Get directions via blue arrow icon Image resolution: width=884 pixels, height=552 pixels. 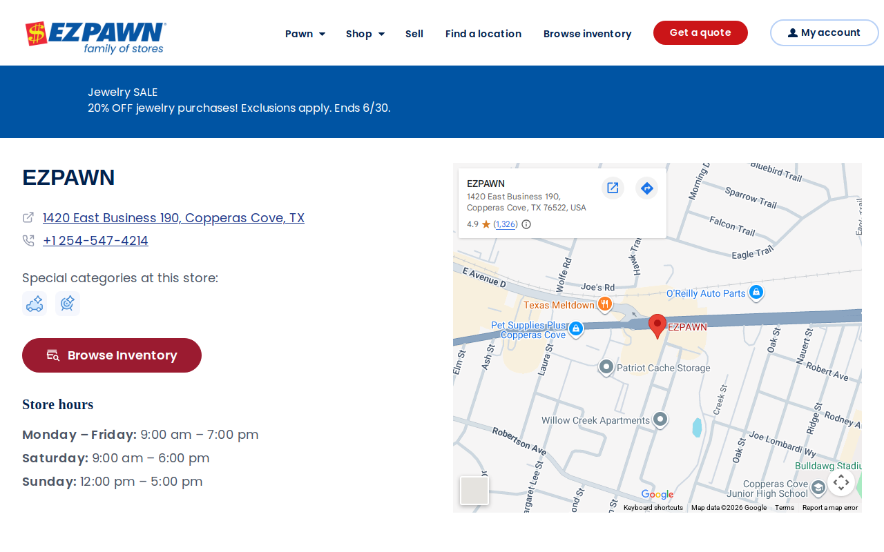pos(647,188)
